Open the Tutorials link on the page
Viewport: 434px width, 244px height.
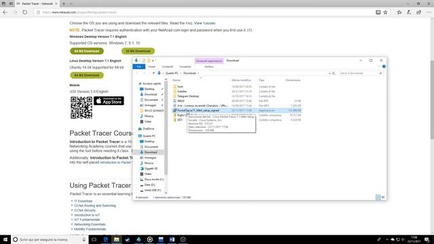[x=209, y=23]
